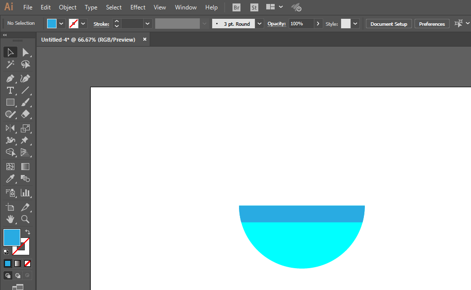This screenshot has width=471, height=290.
Task: Open the Edit menu
Action: (x=46, y=7)
